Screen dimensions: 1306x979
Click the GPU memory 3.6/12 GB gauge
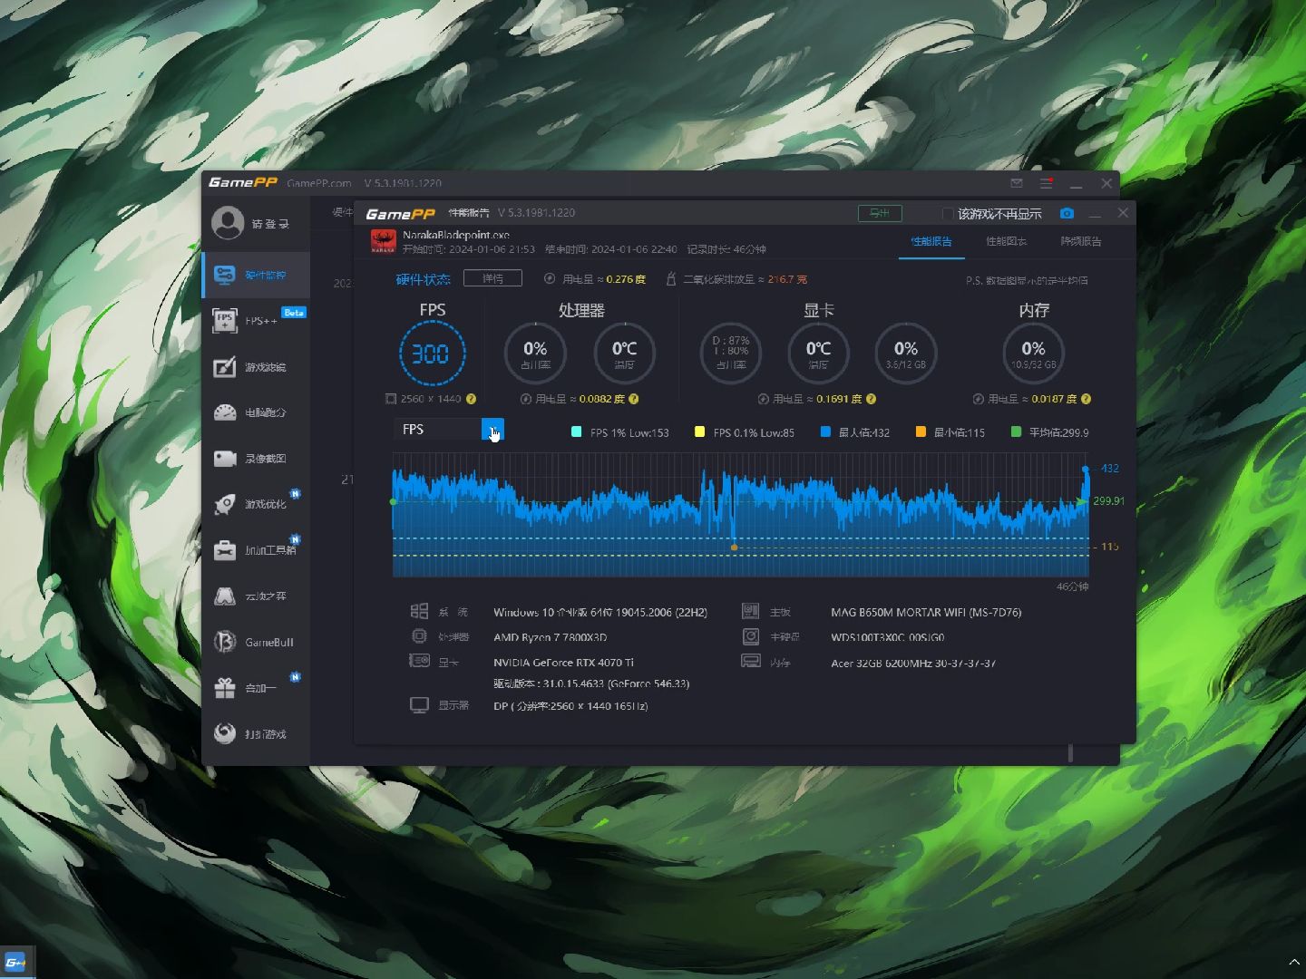906,353
